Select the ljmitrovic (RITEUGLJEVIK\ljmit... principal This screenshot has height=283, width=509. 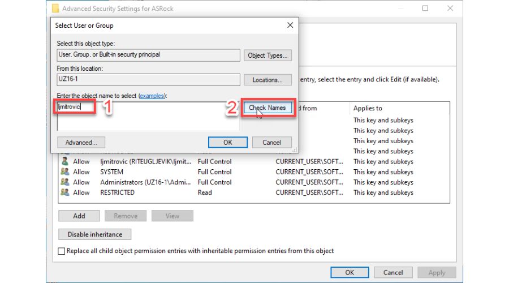pos(145,161)
